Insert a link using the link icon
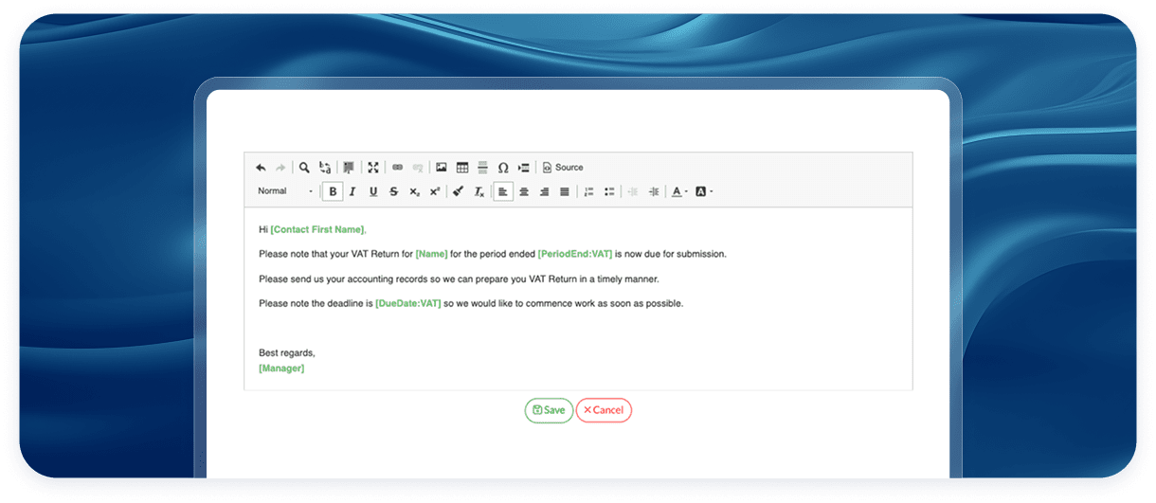1156x503 pixels. tap(397, 168)
